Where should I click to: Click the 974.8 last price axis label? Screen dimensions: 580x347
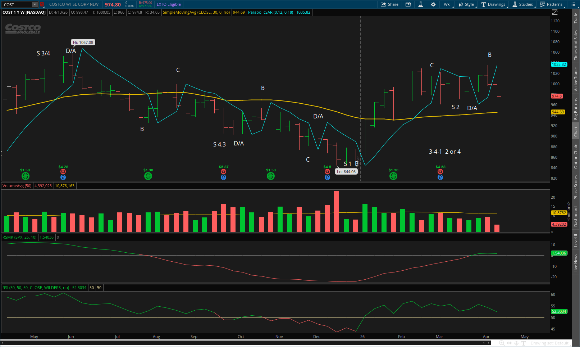[x=557, y=96]
